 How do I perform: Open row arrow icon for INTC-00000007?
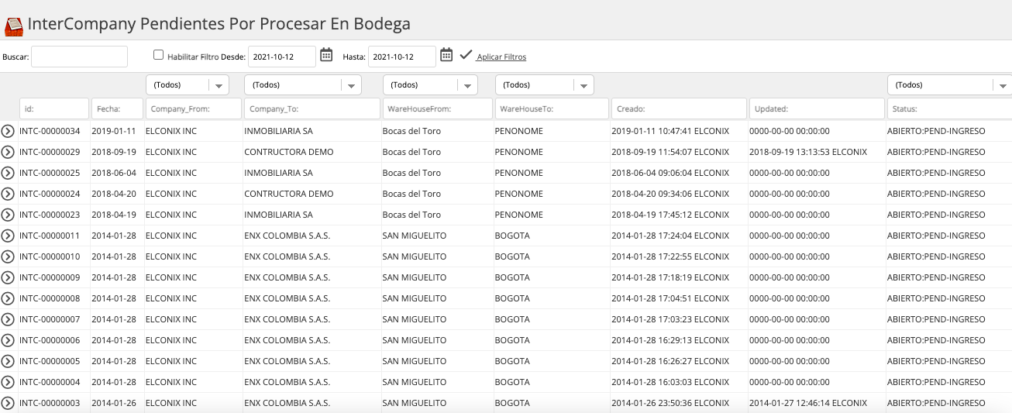(x=8, y=319)
